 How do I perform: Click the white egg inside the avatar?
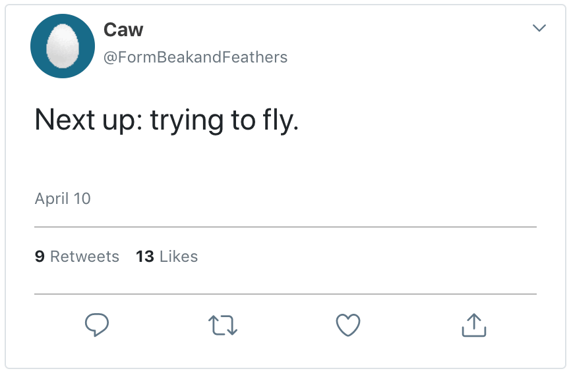click(63, 46)
